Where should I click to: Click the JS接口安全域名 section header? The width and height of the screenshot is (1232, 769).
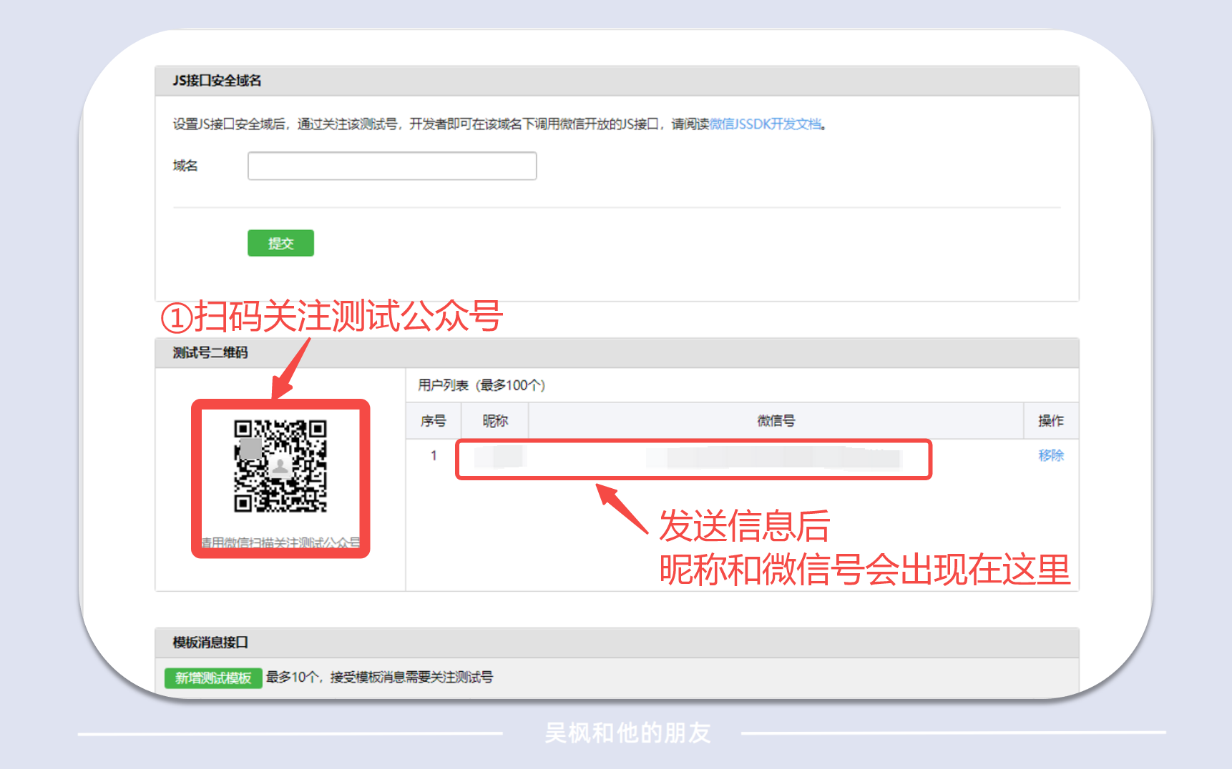(617, 81)
